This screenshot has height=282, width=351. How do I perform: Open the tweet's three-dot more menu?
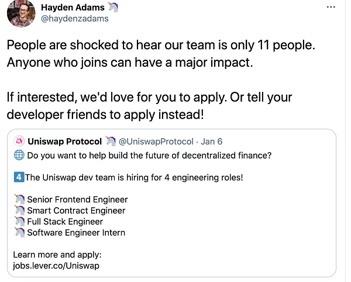pos(331,6)
